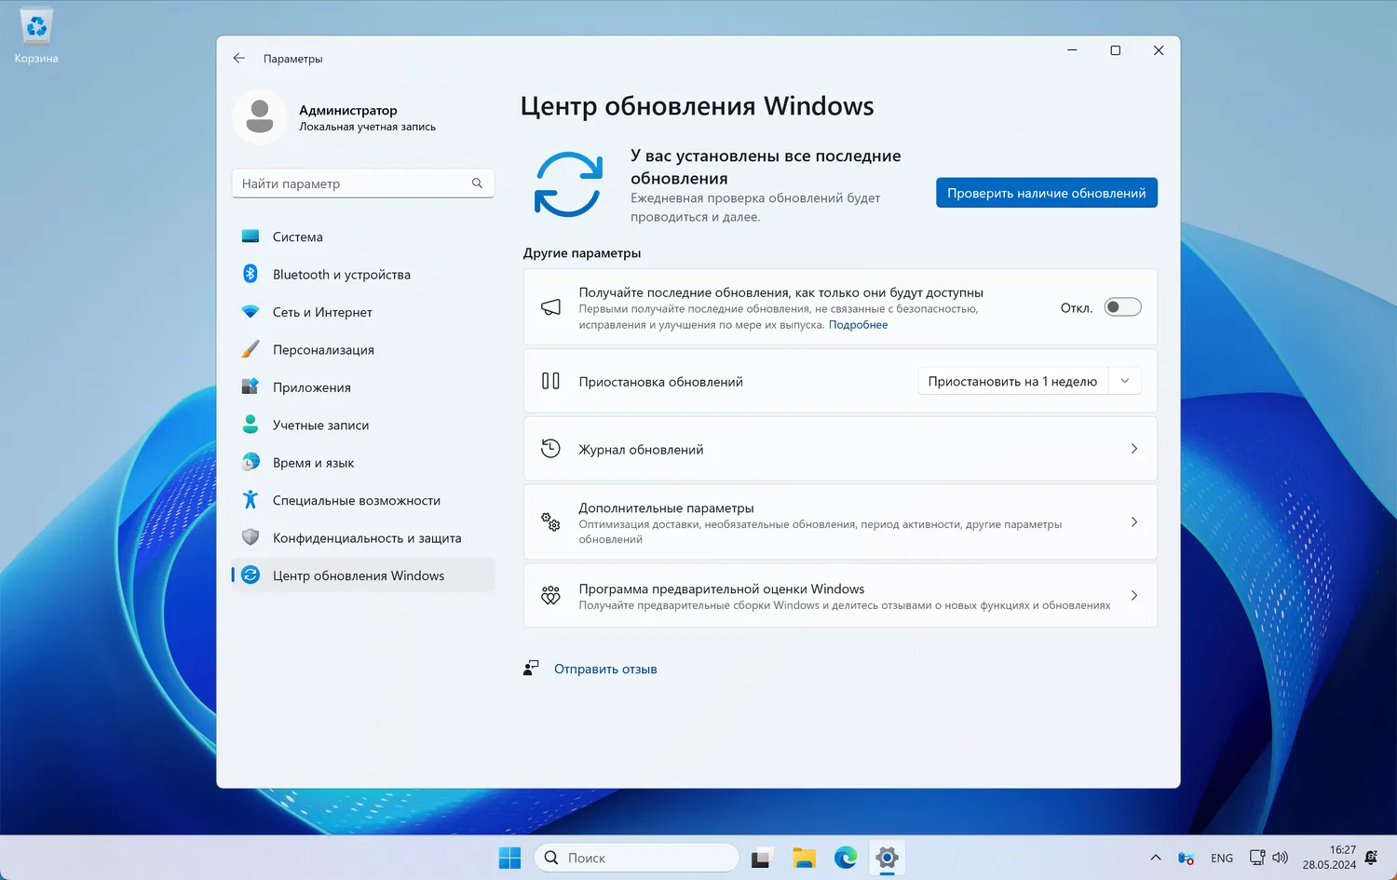Image resolution: width=1397 pixels, height=880 pixels.
Task: Click the person icon for Учетные записи
Action: point(251,425)
